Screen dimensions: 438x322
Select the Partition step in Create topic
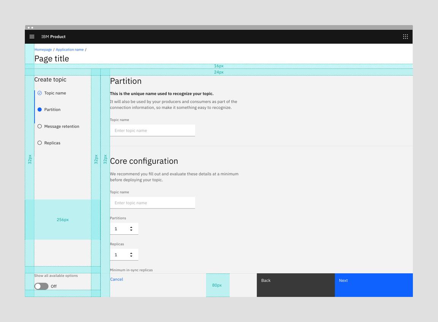[53, 109]
